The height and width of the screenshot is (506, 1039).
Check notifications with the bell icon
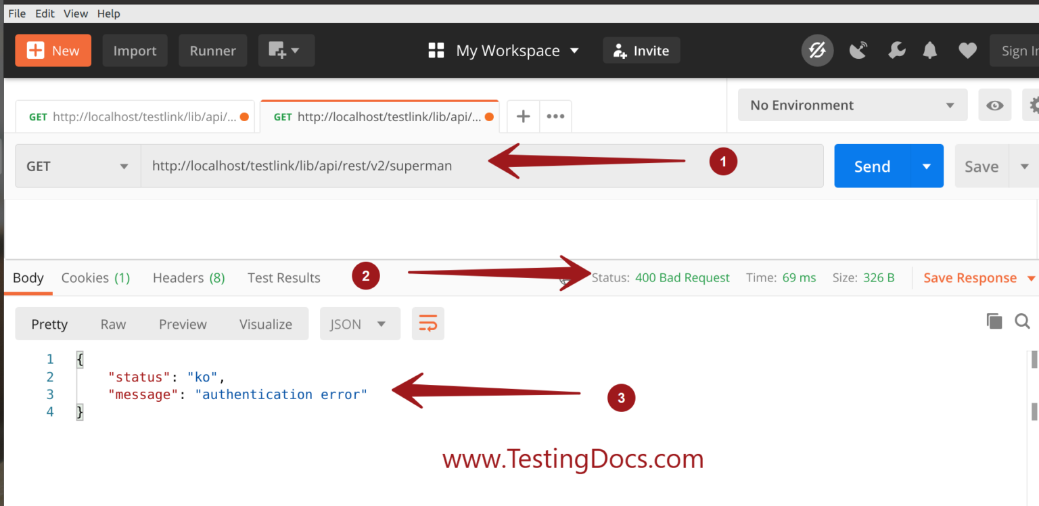coord(929,50)
